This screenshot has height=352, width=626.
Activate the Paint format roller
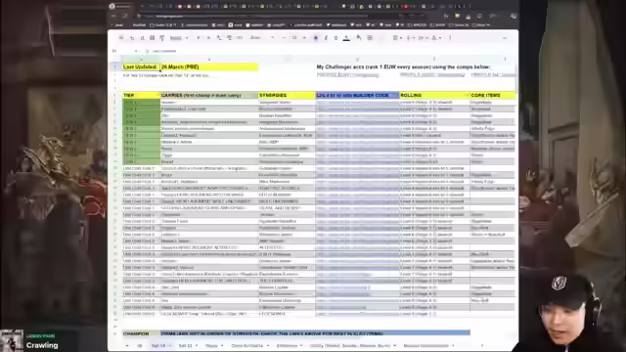(161, 38)
